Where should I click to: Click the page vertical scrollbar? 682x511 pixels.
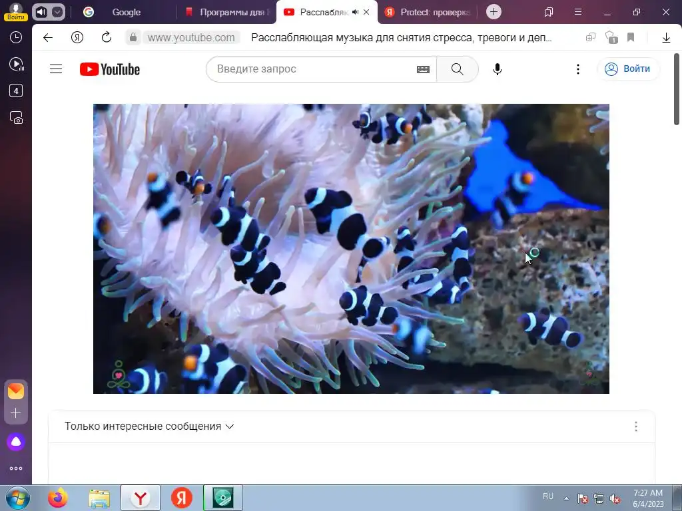[677, 89]
